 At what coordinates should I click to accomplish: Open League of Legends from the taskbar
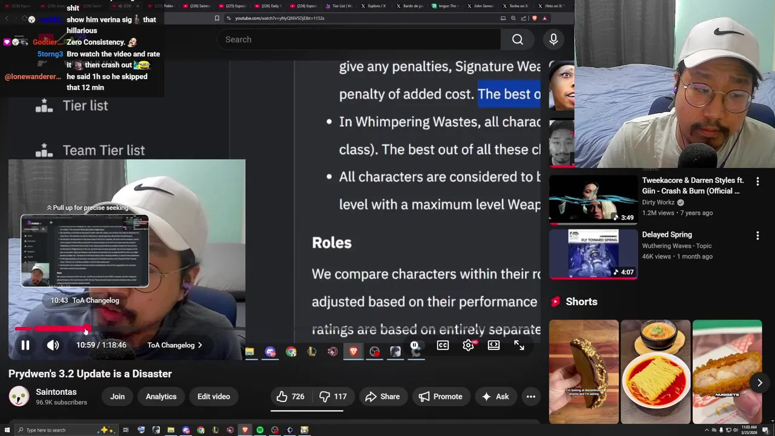click(x=216, y=430)
